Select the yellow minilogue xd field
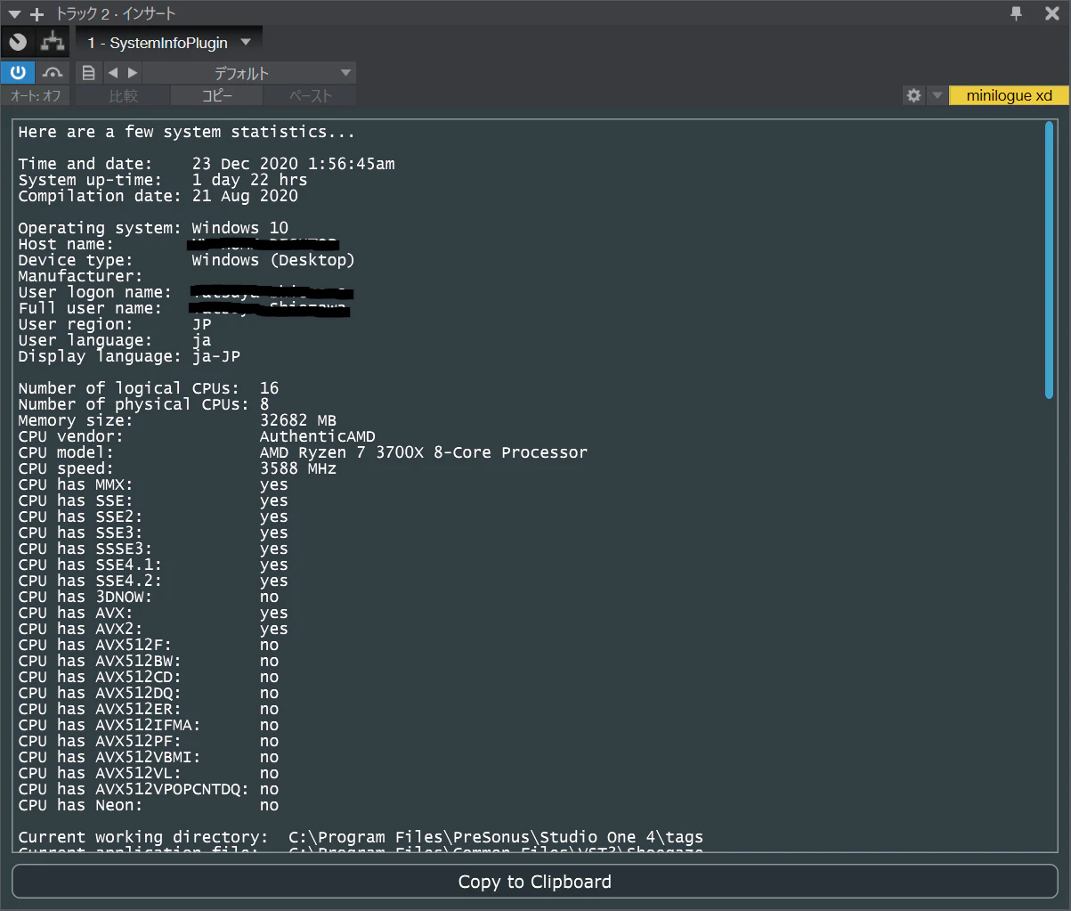This screenshot has width=1071, height=911. 1009,95
